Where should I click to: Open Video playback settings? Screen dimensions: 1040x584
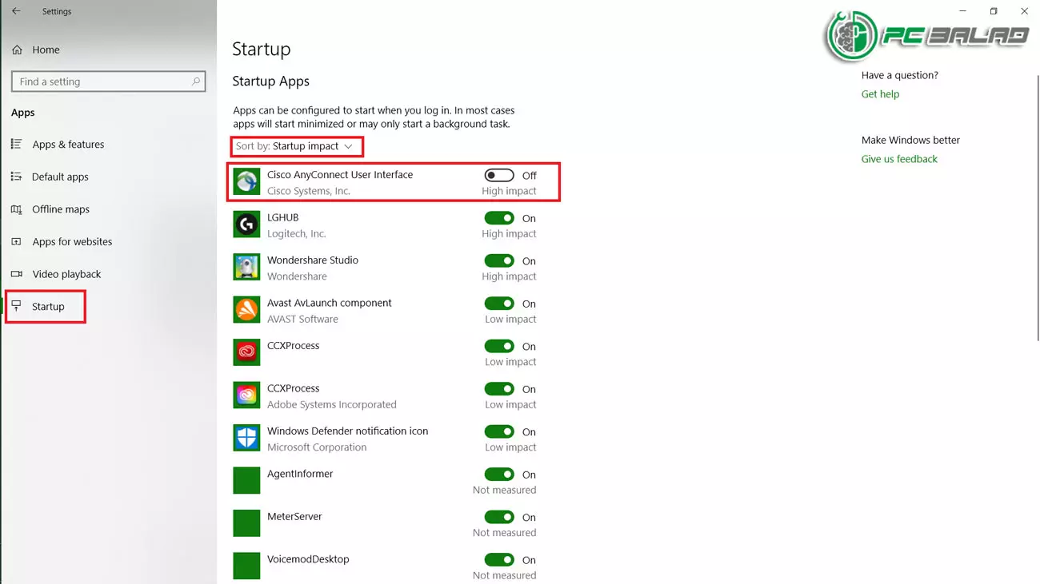[x=66, y=274]
